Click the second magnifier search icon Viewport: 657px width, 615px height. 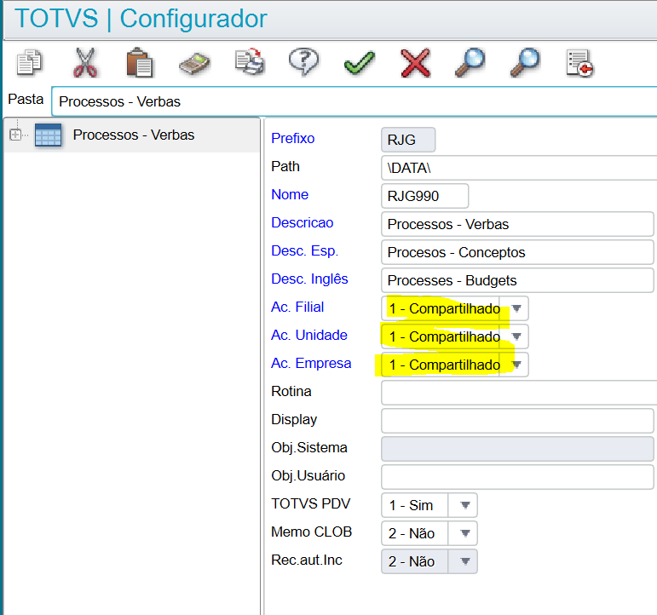click(525, 63)
